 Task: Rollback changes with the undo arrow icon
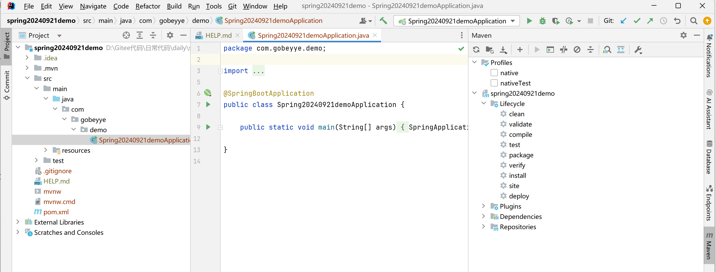(677, 21)
